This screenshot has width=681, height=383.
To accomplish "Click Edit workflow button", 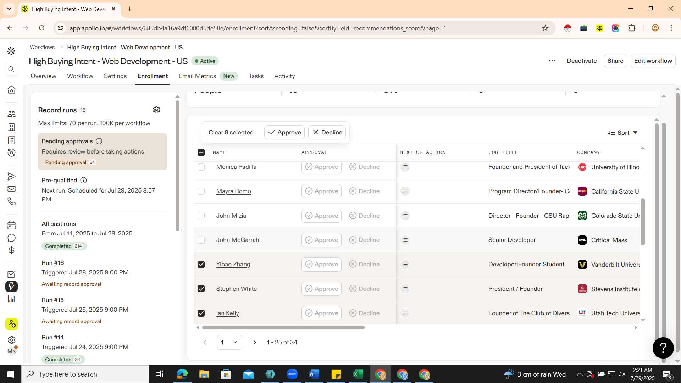I will pyautogui.click(x=653, y=61).
